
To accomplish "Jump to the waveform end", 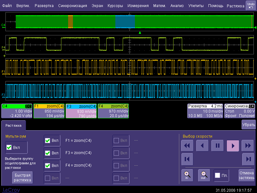I will coord(248,159).
